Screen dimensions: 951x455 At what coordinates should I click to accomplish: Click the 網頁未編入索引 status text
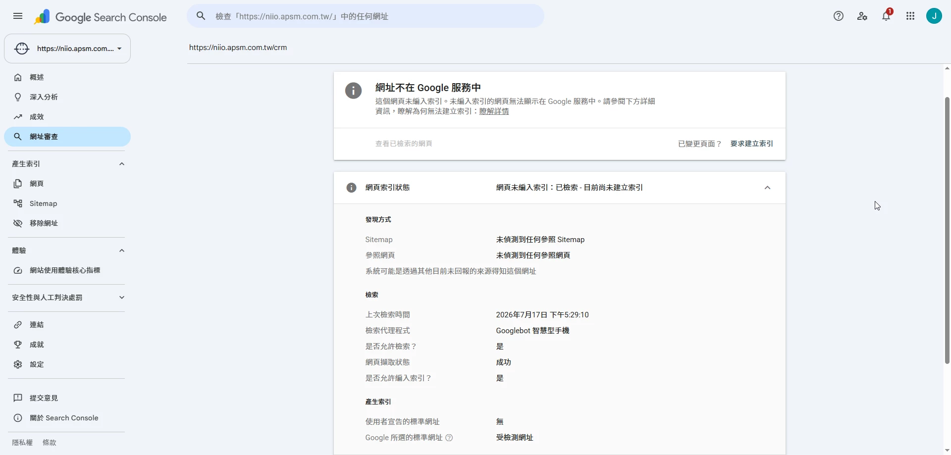point(570,188)
